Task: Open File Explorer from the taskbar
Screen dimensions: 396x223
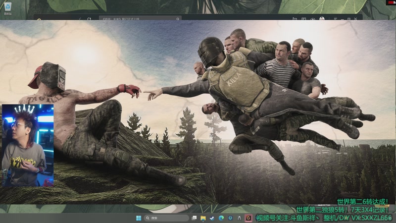Action: pyautogui.click(x=203, y=218)
